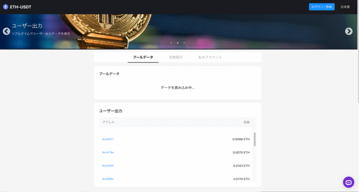Click the ログイン / 登録 button
This screenshot has width=359, height=192.
pos(322,7)
